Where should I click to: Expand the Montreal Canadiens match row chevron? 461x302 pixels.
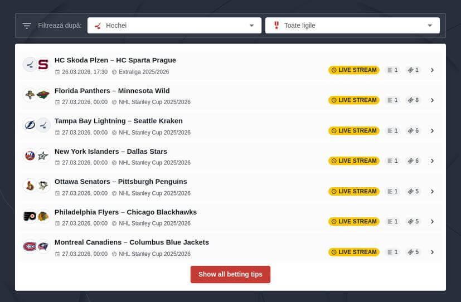click(x=432, y=252)
